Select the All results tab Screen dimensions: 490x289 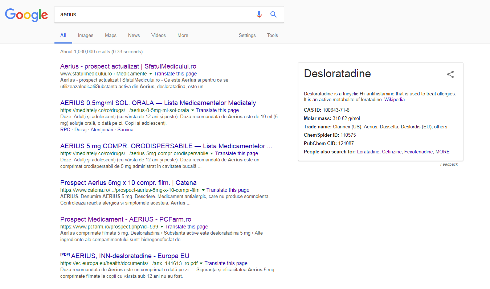pyautogui.click(x=63, y=36)
